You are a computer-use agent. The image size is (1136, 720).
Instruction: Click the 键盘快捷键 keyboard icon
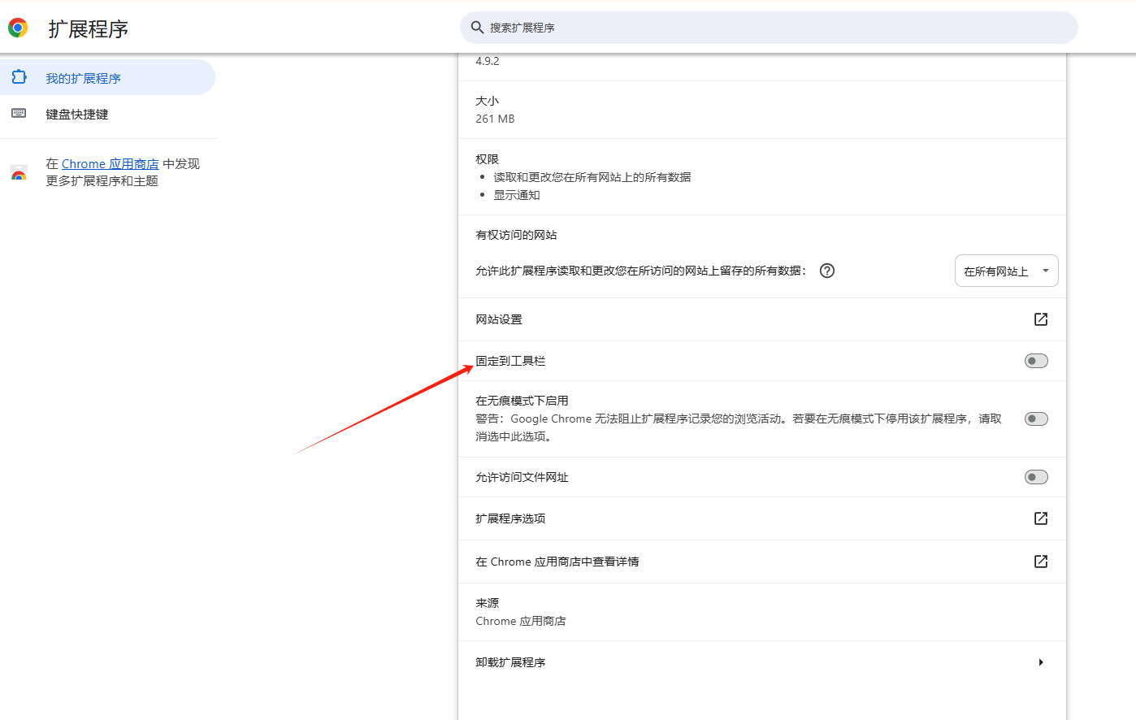pos(19,113)
